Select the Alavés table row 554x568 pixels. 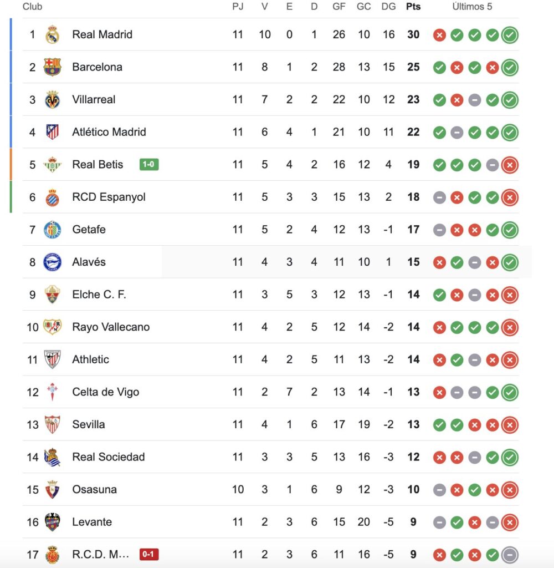[277, 262]
